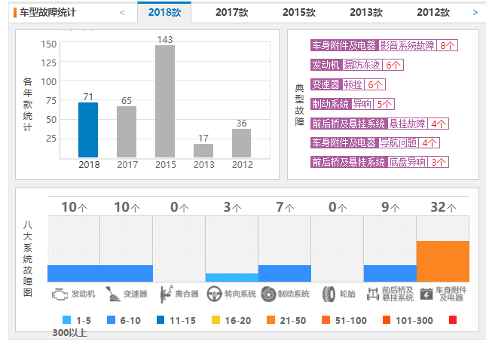Open 车身附件及电器 导航问题 4个 fault tag
The image size is (486, 345).
(375, 142)
